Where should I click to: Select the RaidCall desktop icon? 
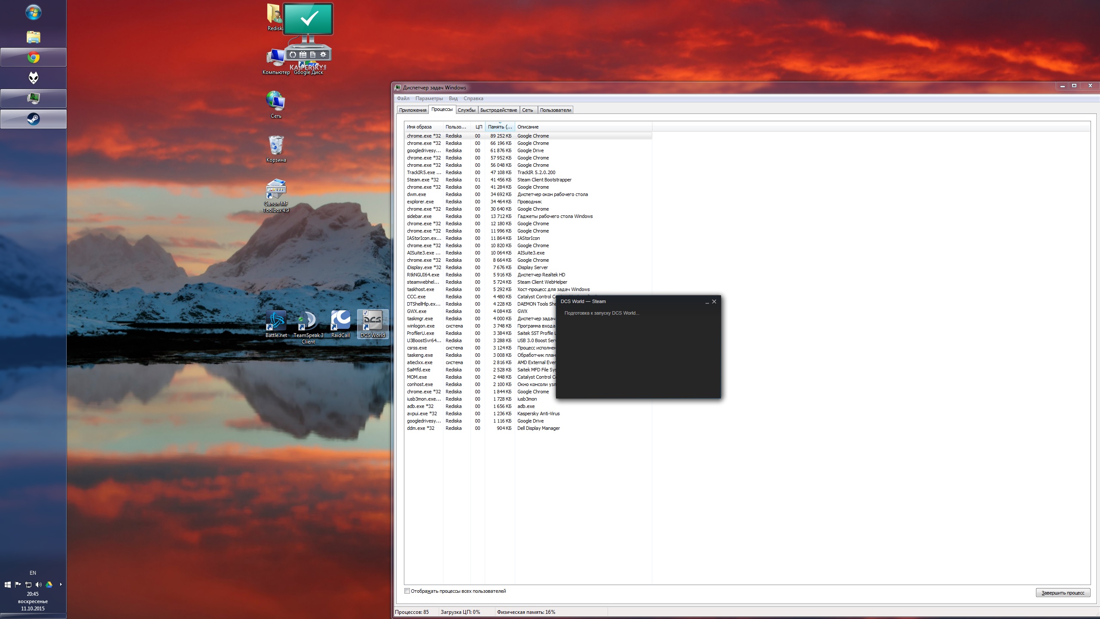tap(340, 324)
